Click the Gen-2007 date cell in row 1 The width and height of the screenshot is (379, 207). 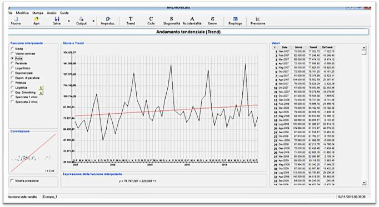point(284,52)
